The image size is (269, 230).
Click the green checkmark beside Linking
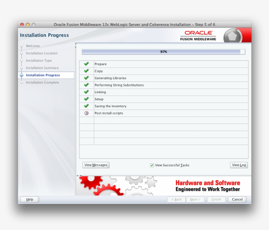click(86, 92)
